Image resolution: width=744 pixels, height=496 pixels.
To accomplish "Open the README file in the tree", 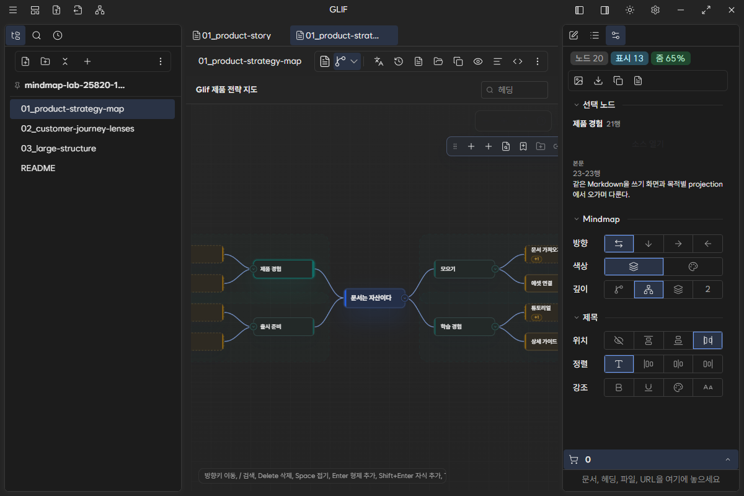I will pos(92,168).
